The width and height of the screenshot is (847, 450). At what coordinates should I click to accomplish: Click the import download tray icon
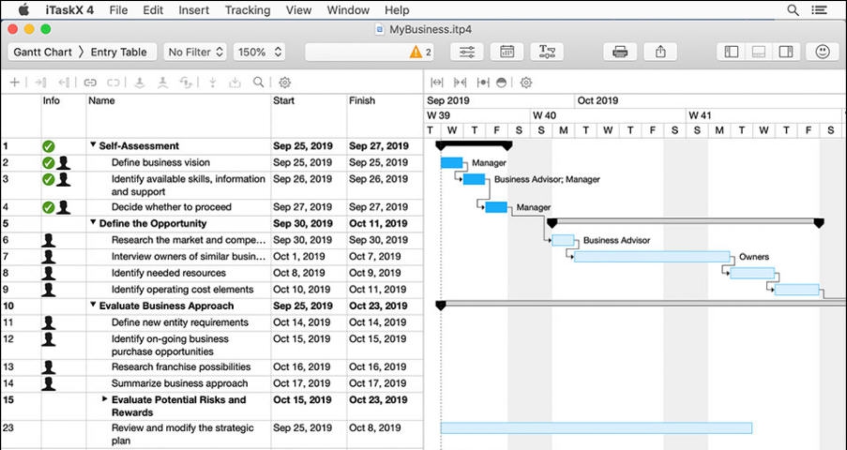click(x=234, y=82)
